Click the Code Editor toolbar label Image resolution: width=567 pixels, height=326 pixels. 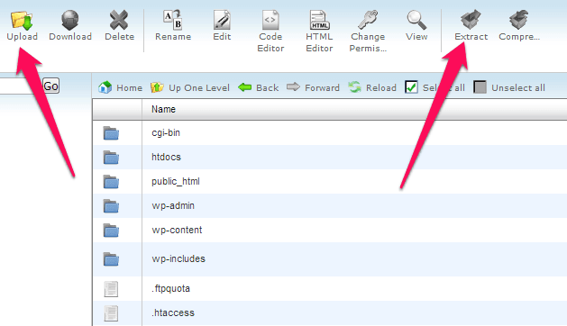pos(270,42)
